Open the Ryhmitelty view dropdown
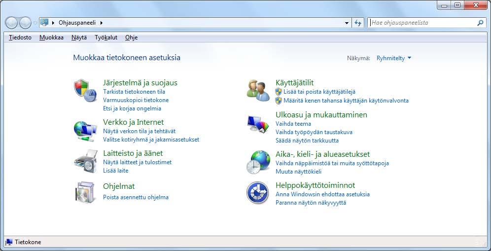Viewport: 491px width, 251px height. 393,58
